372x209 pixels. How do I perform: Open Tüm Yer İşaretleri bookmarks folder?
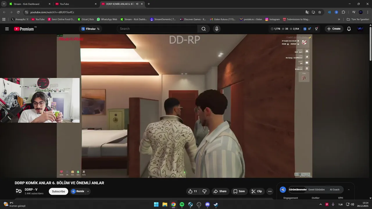[358, 19]
